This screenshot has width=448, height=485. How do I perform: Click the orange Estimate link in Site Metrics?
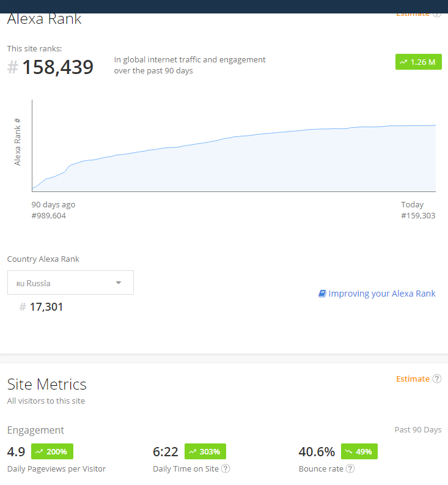pos(413,379)
